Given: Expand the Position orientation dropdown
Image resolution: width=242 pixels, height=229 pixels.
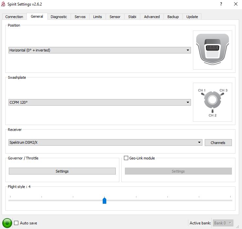Looking at the screenshot, I should coord(99,50).
